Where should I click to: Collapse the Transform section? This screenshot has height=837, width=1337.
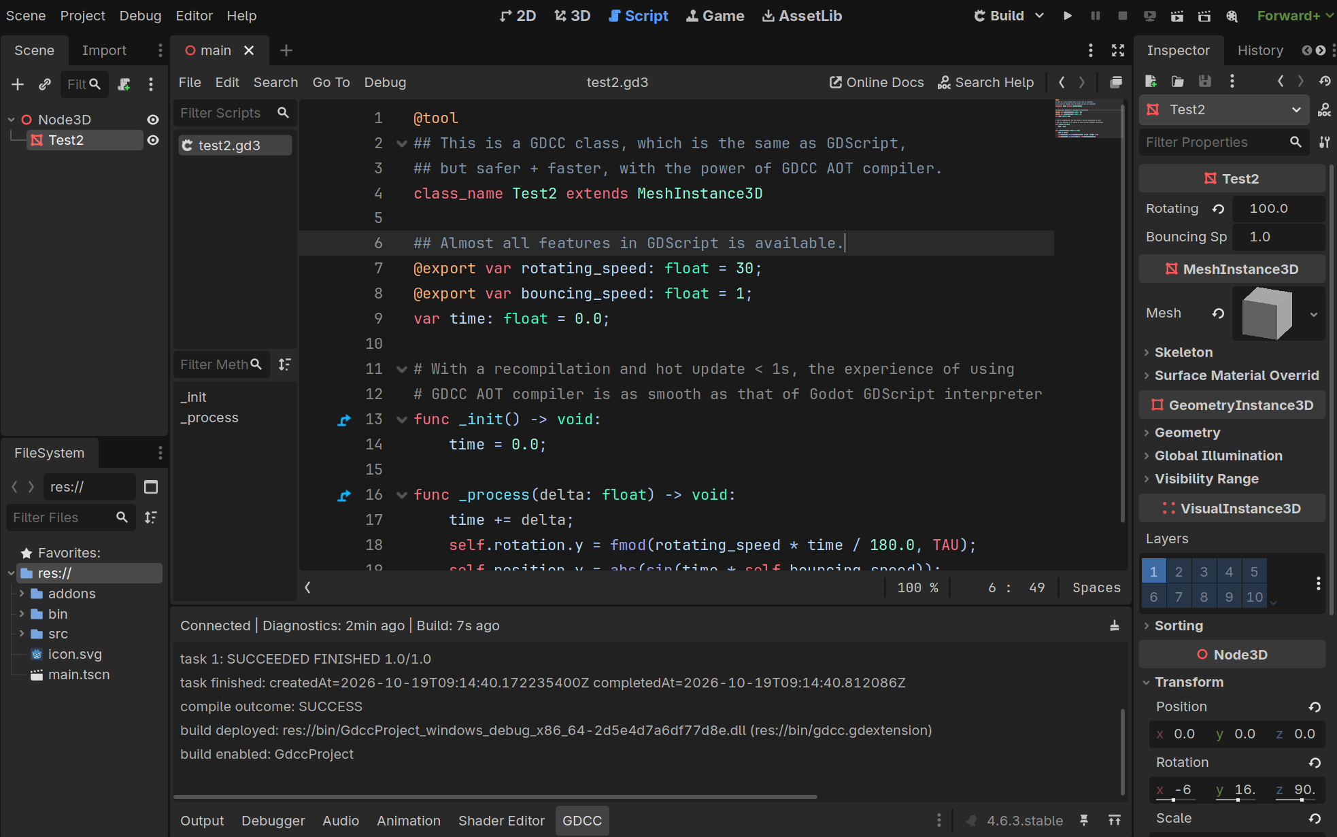(x=1189, y=682)
